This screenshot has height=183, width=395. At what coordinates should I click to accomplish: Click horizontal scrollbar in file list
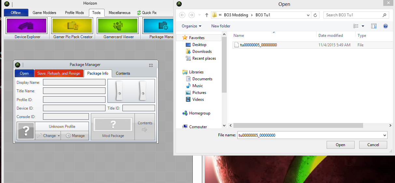298,125
